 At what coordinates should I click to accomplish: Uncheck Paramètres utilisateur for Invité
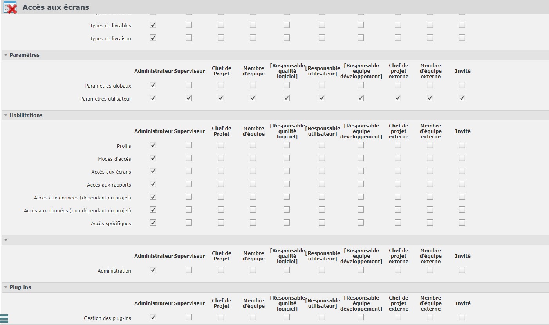(x=462, y=98)
